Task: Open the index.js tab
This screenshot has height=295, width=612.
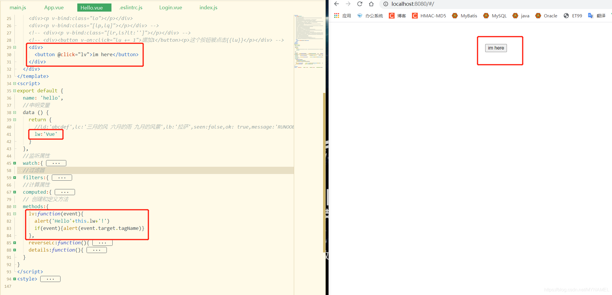Action: pos(208,8)
